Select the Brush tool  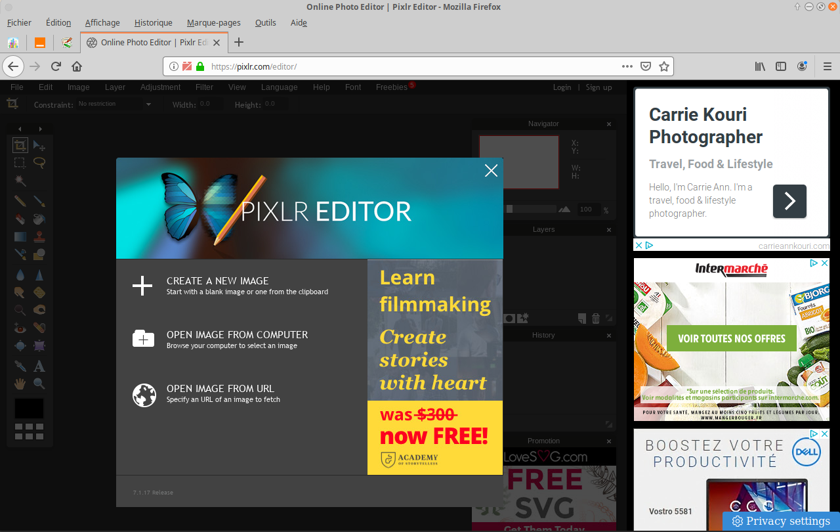click(x=39, y=201)
